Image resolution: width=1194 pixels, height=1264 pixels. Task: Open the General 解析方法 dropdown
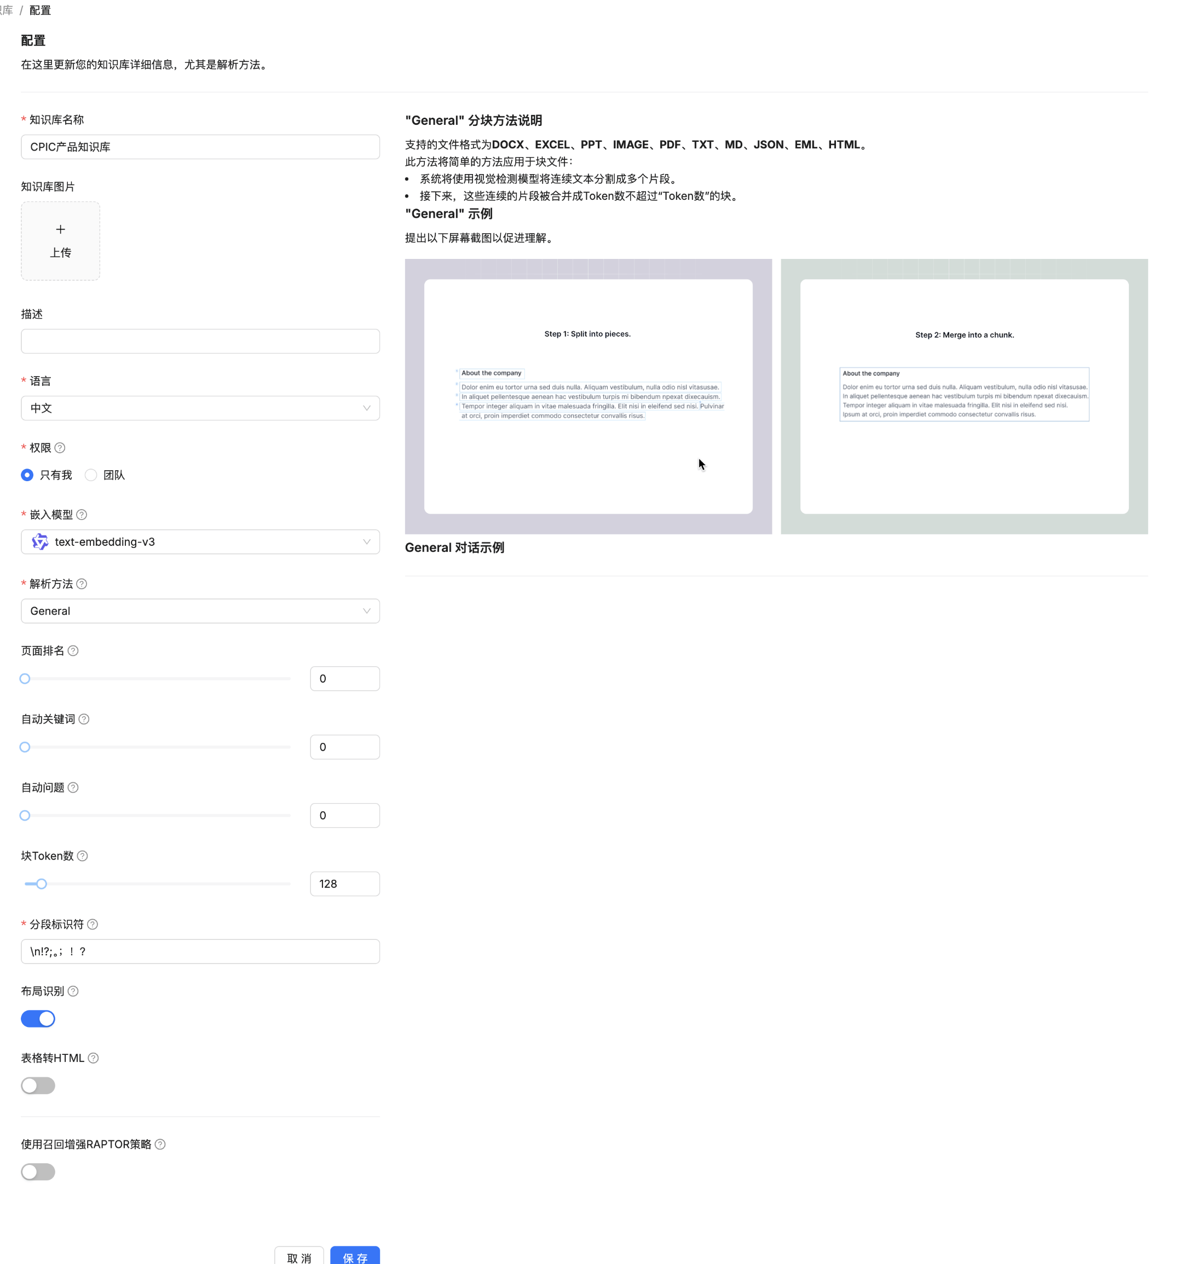200,610
